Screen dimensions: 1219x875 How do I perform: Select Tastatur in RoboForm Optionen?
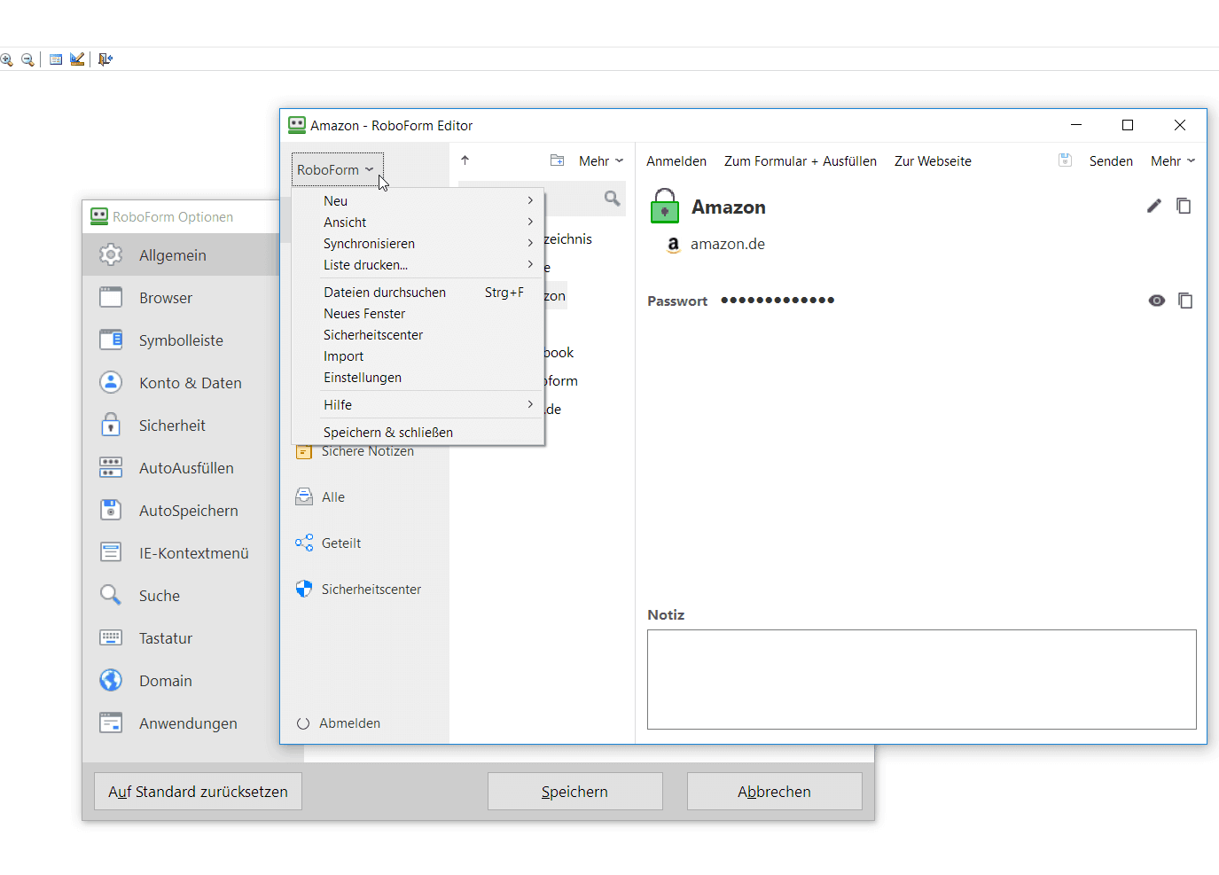tap(181, 638)
